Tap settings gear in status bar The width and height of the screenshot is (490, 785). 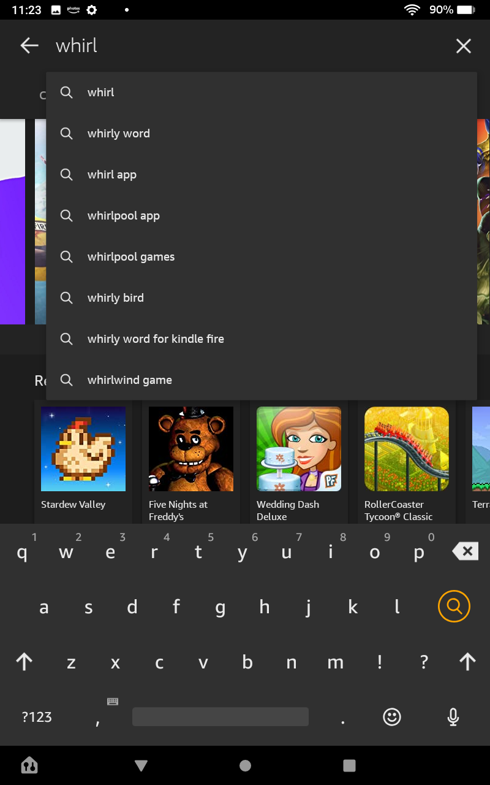(92, 10)
